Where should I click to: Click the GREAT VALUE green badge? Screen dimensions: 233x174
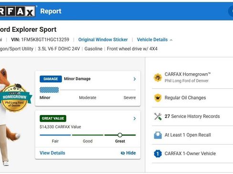(53, 118)
